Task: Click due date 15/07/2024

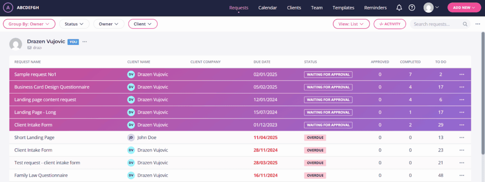Action: [x=266, y=113]
